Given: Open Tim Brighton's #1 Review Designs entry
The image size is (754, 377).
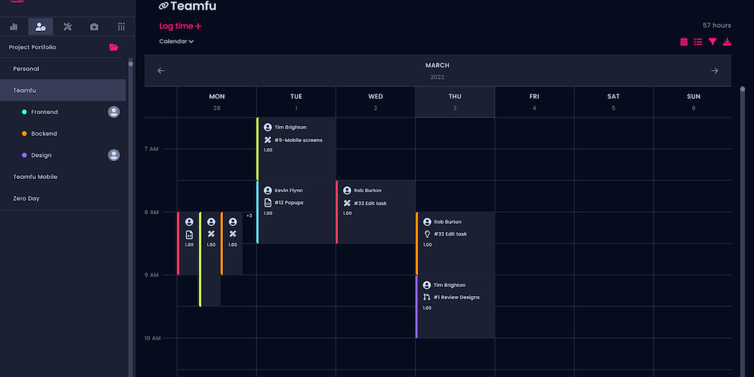Looking at the screenshot, I should tap(455, 297).
